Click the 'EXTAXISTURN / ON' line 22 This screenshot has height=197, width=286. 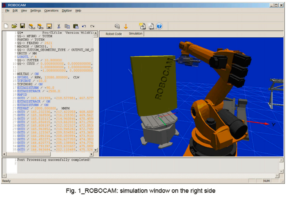tap(33, 105)
